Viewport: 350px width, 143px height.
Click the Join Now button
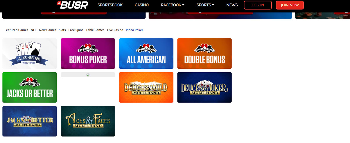(x=290, y=5)
